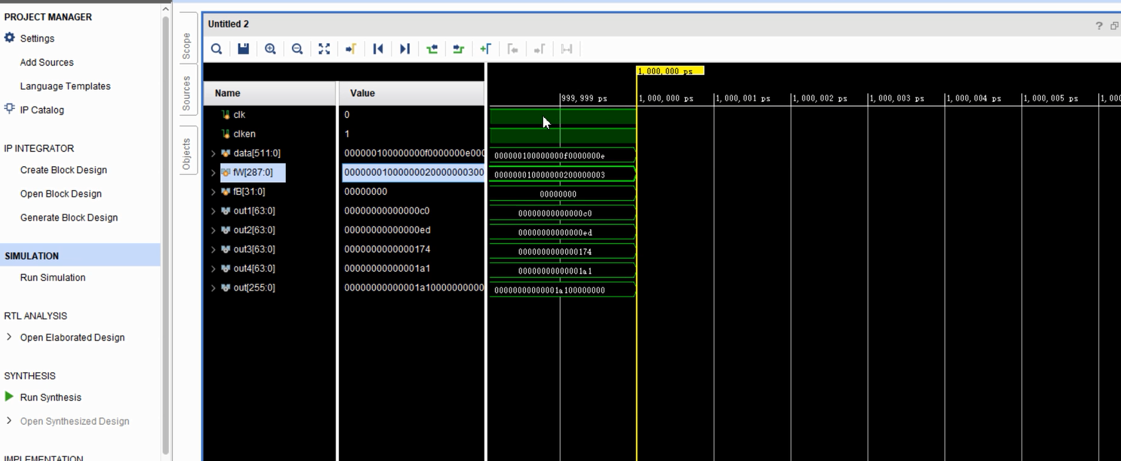Jump to previous transition

coord(432,49)
